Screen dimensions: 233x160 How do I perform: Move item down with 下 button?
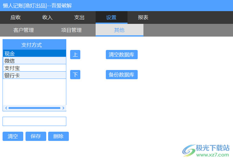[x=75, y=75]
